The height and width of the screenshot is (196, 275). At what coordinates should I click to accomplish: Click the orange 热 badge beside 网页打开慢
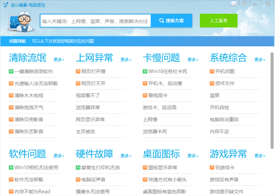coord(78,71)
